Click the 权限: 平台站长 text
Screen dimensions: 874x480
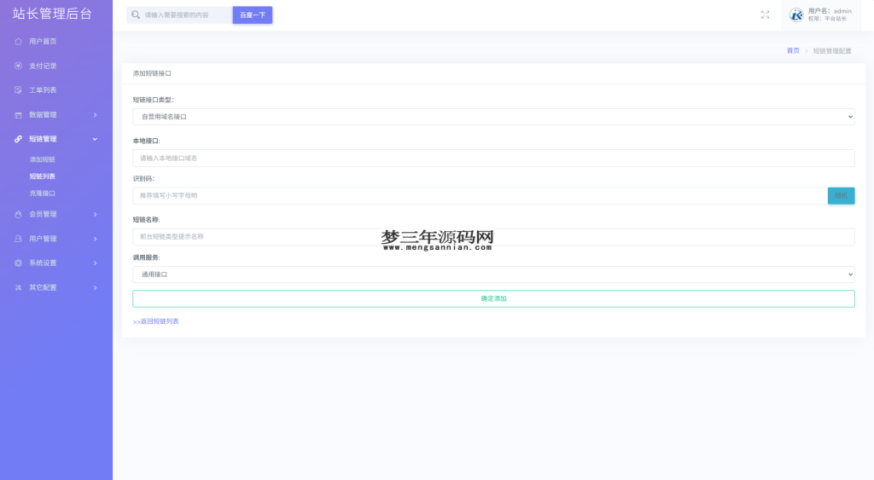827,19
